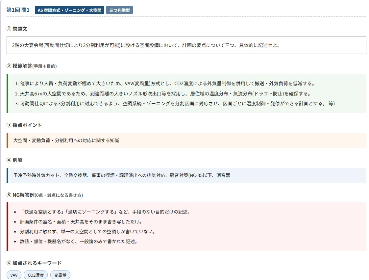Click the NG example about 数値・部位・機器名がなく
The image size is (369, 280).
[x=79, y=242]
